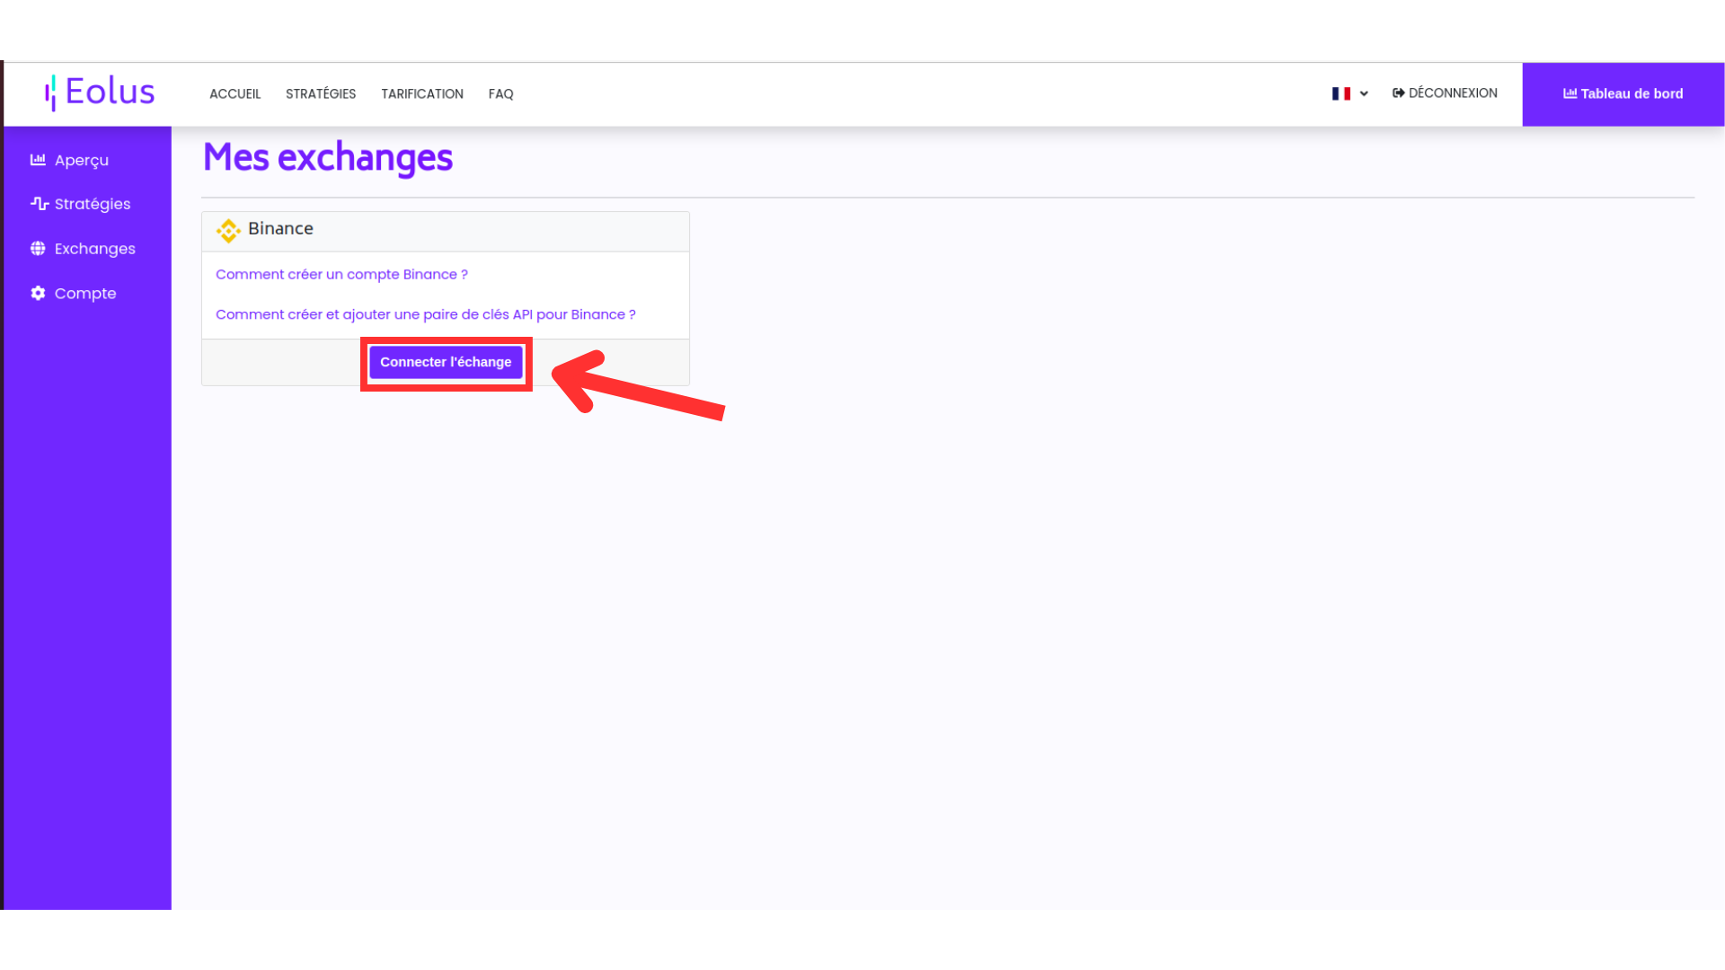Click the DÉCONNEXION logout link
Viewport: 1725px width, 970px height.
click(x=1445, y=93)
